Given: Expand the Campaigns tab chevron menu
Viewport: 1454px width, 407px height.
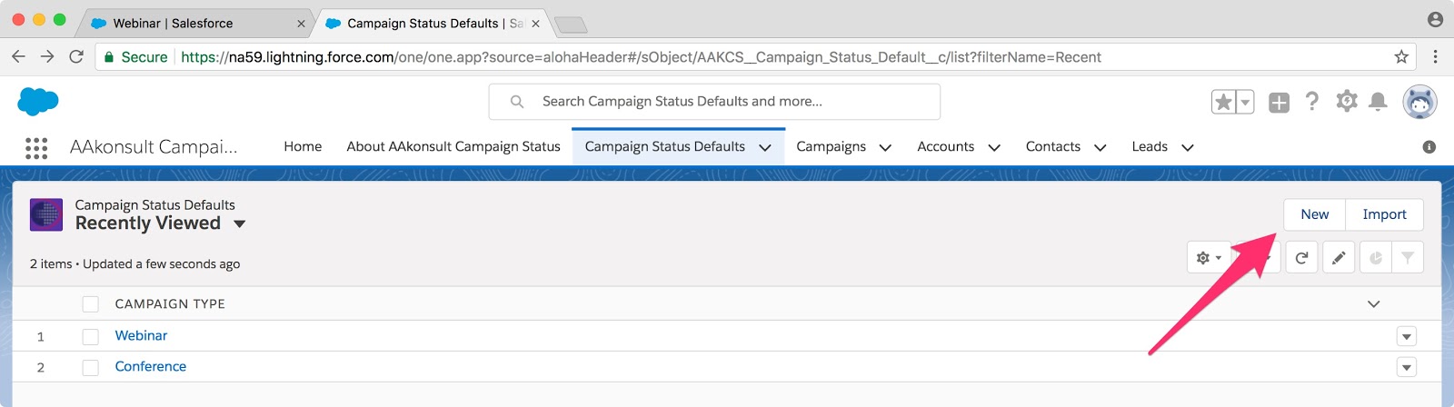Looking at the screenshot, I should point(885,147).
